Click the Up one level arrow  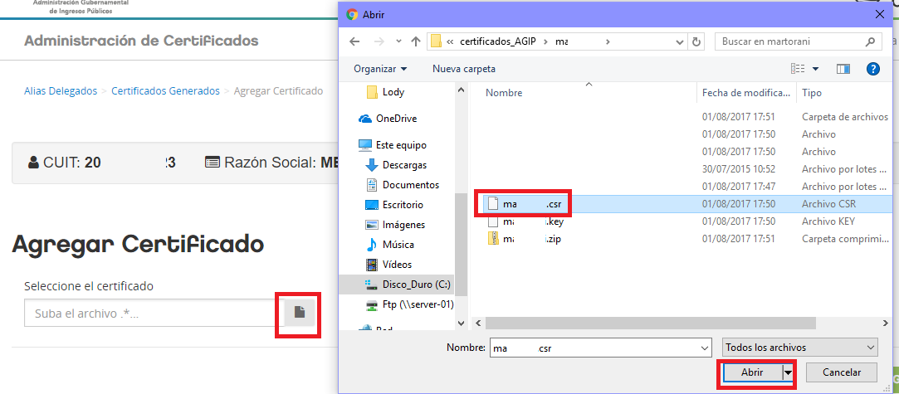(x=413, y=41)
